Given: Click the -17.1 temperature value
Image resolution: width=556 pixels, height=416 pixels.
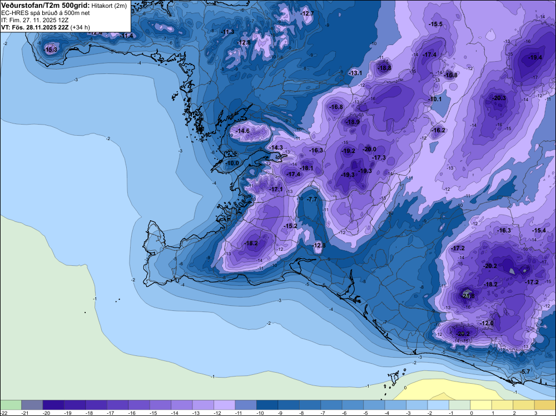Looking at the screenshot, I should (x=276, y=190).
